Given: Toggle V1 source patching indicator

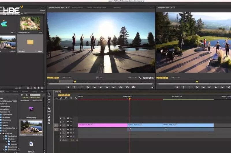Looking at the screenshot, I should click(56, 125).
